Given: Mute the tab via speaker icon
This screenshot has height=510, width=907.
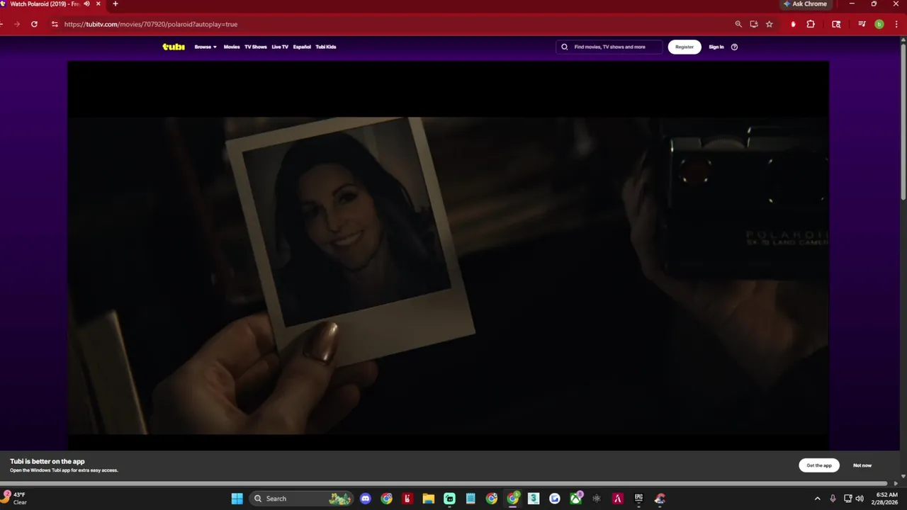Looking at the screenshot, I should pos(86,4).
